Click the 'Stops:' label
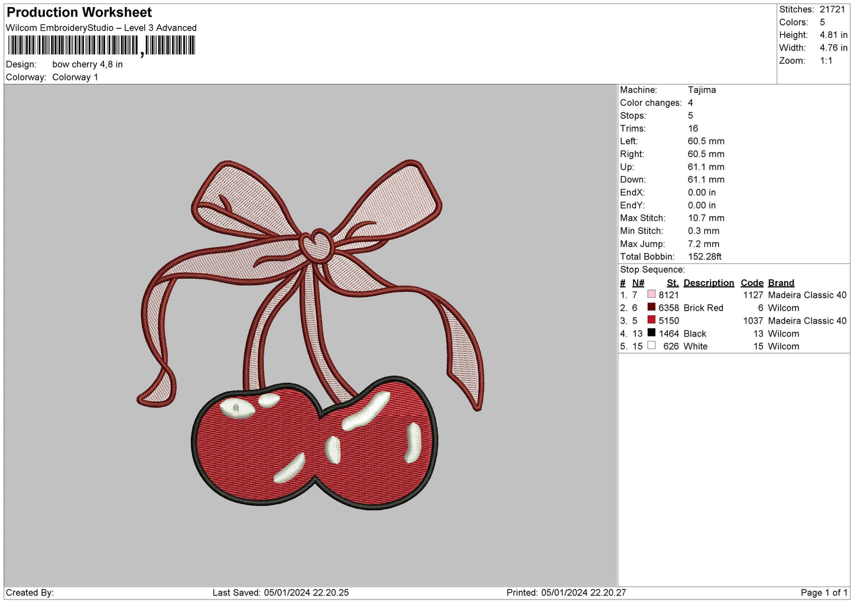The width and height of the screenshot is (854, 603). click(633, 116)
